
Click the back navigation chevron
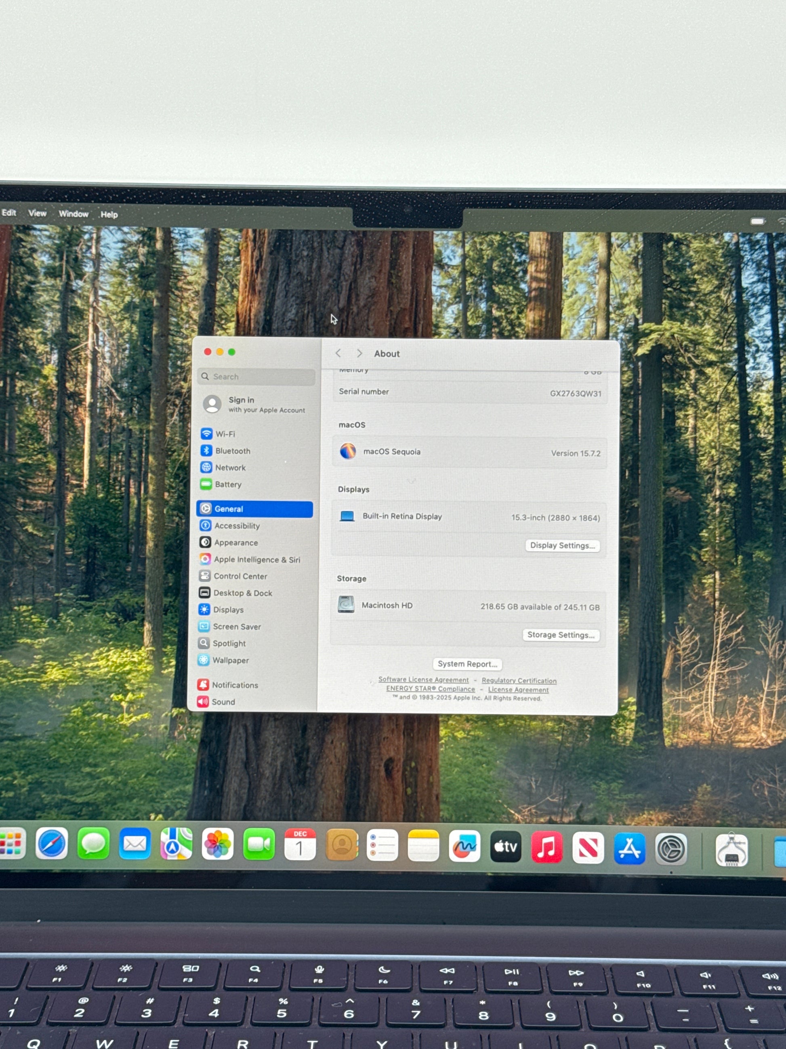pyautogui.click(x=338, y=353)
